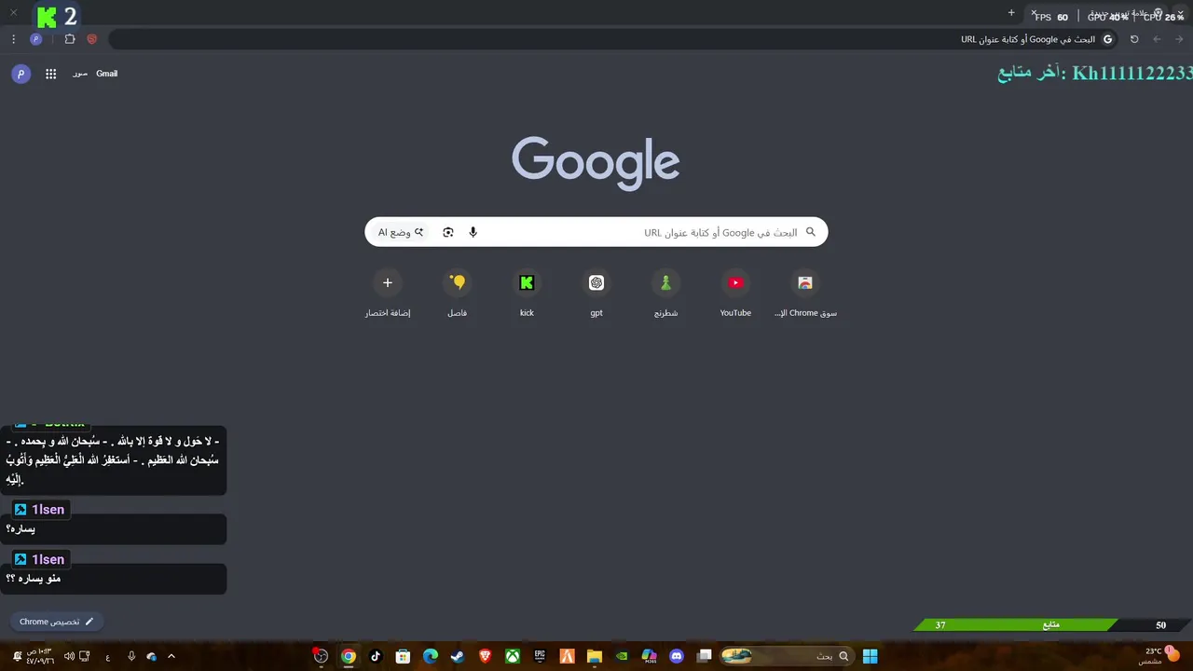Open Google Lens image search
This screenshot has width=1193, height=671.
[448, 232]
